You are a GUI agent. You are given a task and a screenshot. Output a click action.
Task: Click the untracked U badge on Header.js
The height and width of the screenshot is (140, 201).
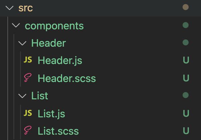(x=186, y=61)
